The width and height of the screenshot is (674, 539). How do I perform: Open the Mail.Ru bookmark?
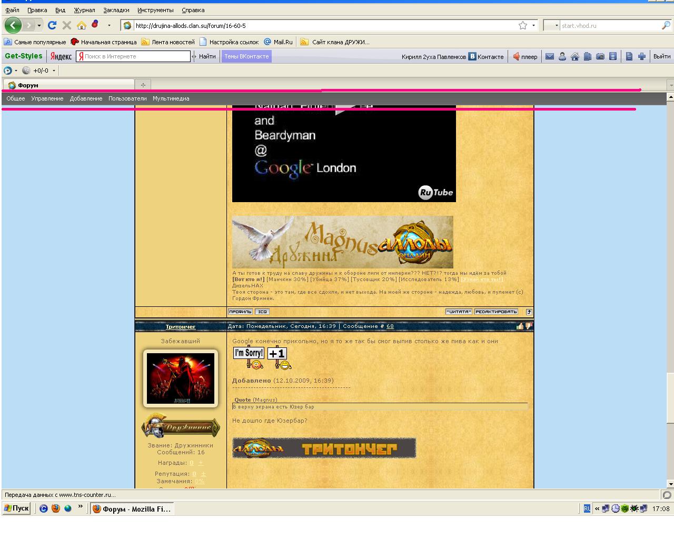(278, 42)
